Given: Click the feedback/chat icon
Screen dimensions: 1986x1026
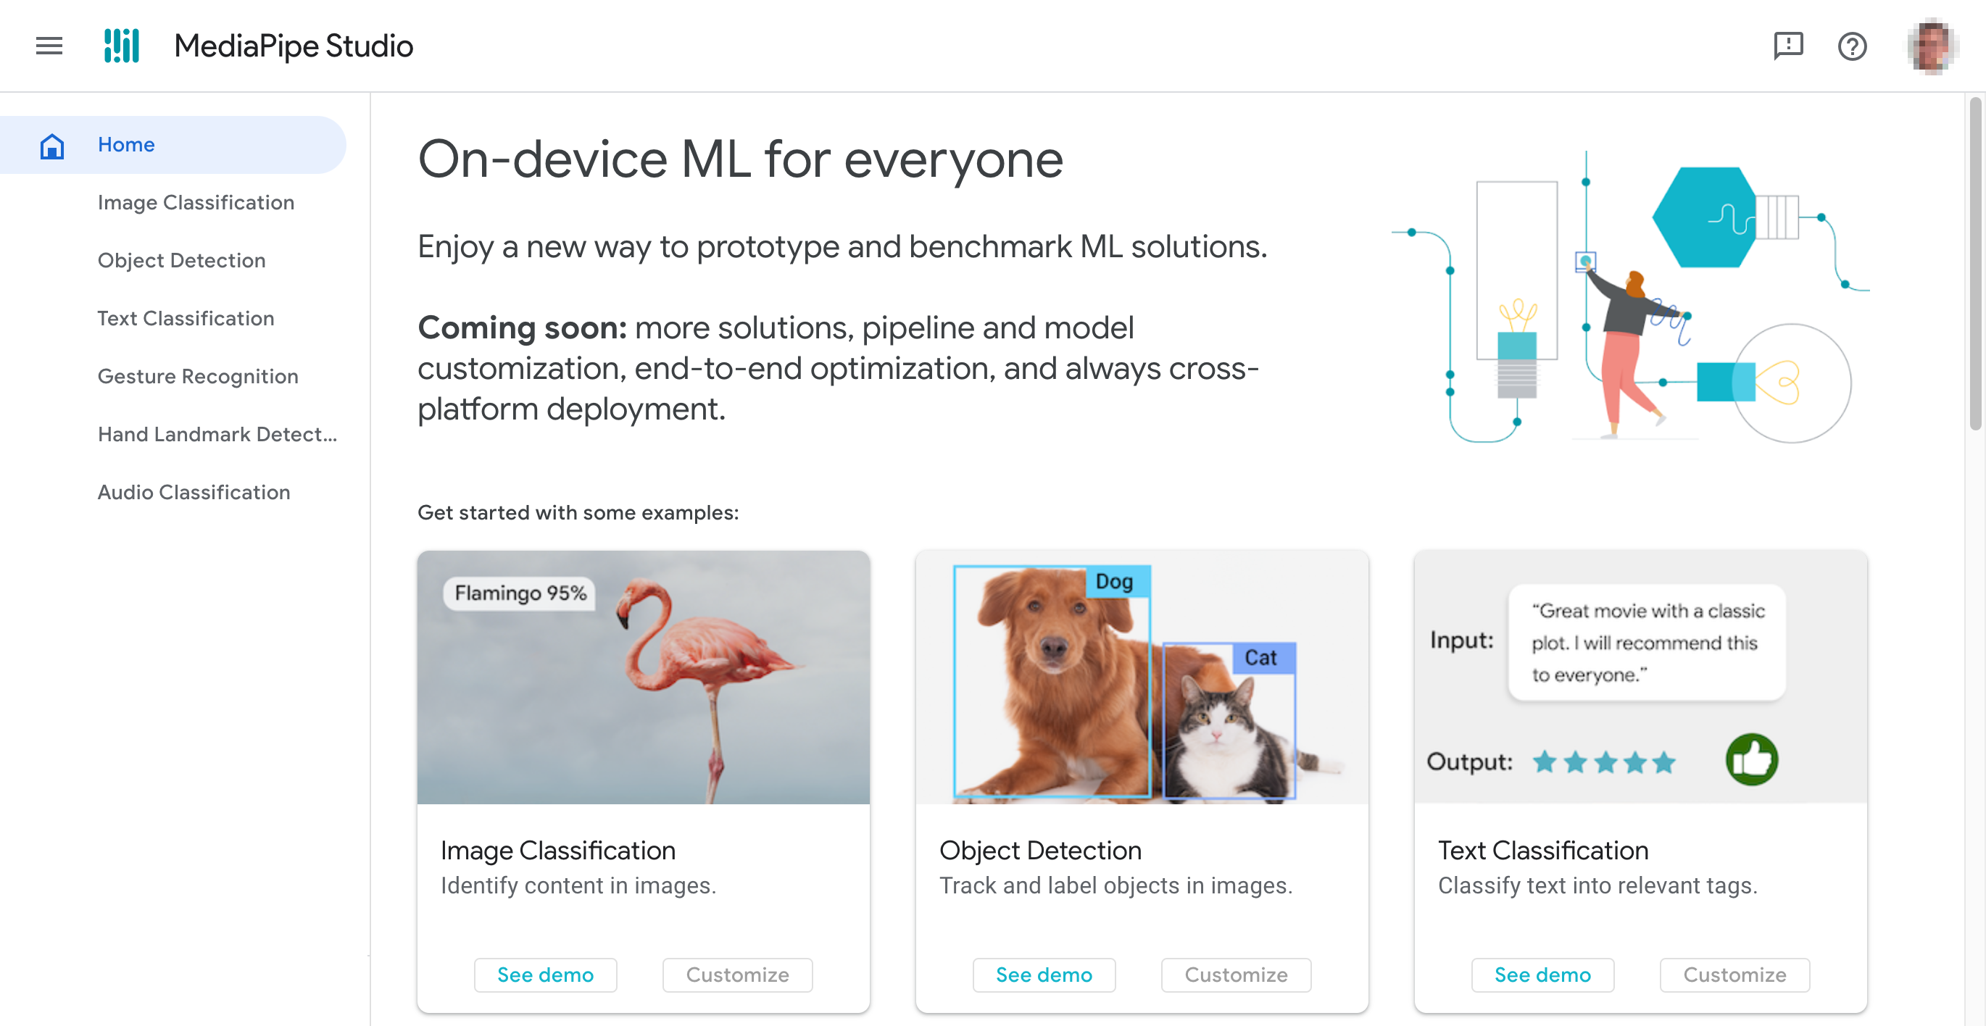Looking at the screenshot, I should tap(1786, 46).
